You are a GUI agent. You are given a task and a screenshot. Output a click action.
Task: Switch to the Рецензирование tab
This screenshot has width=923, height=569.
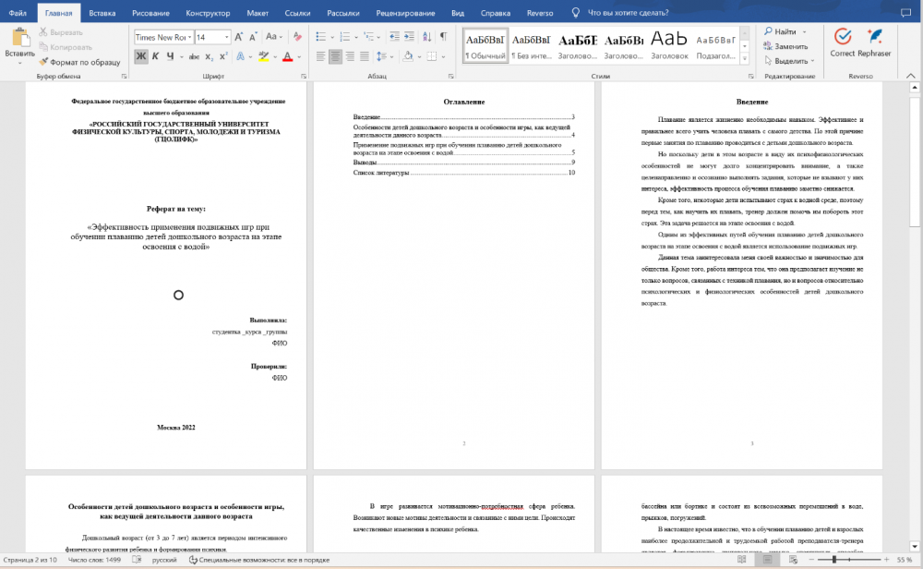click(405, 13)
